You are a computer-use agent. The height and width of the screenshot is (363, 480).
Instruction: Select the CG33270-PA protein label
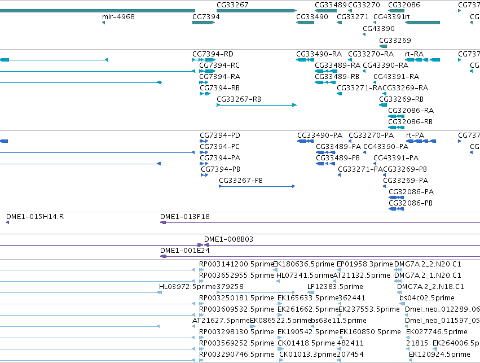tap(371, 135)
